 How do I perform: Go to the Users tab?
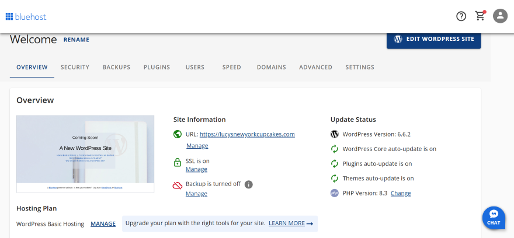click(x=195, y=68)
